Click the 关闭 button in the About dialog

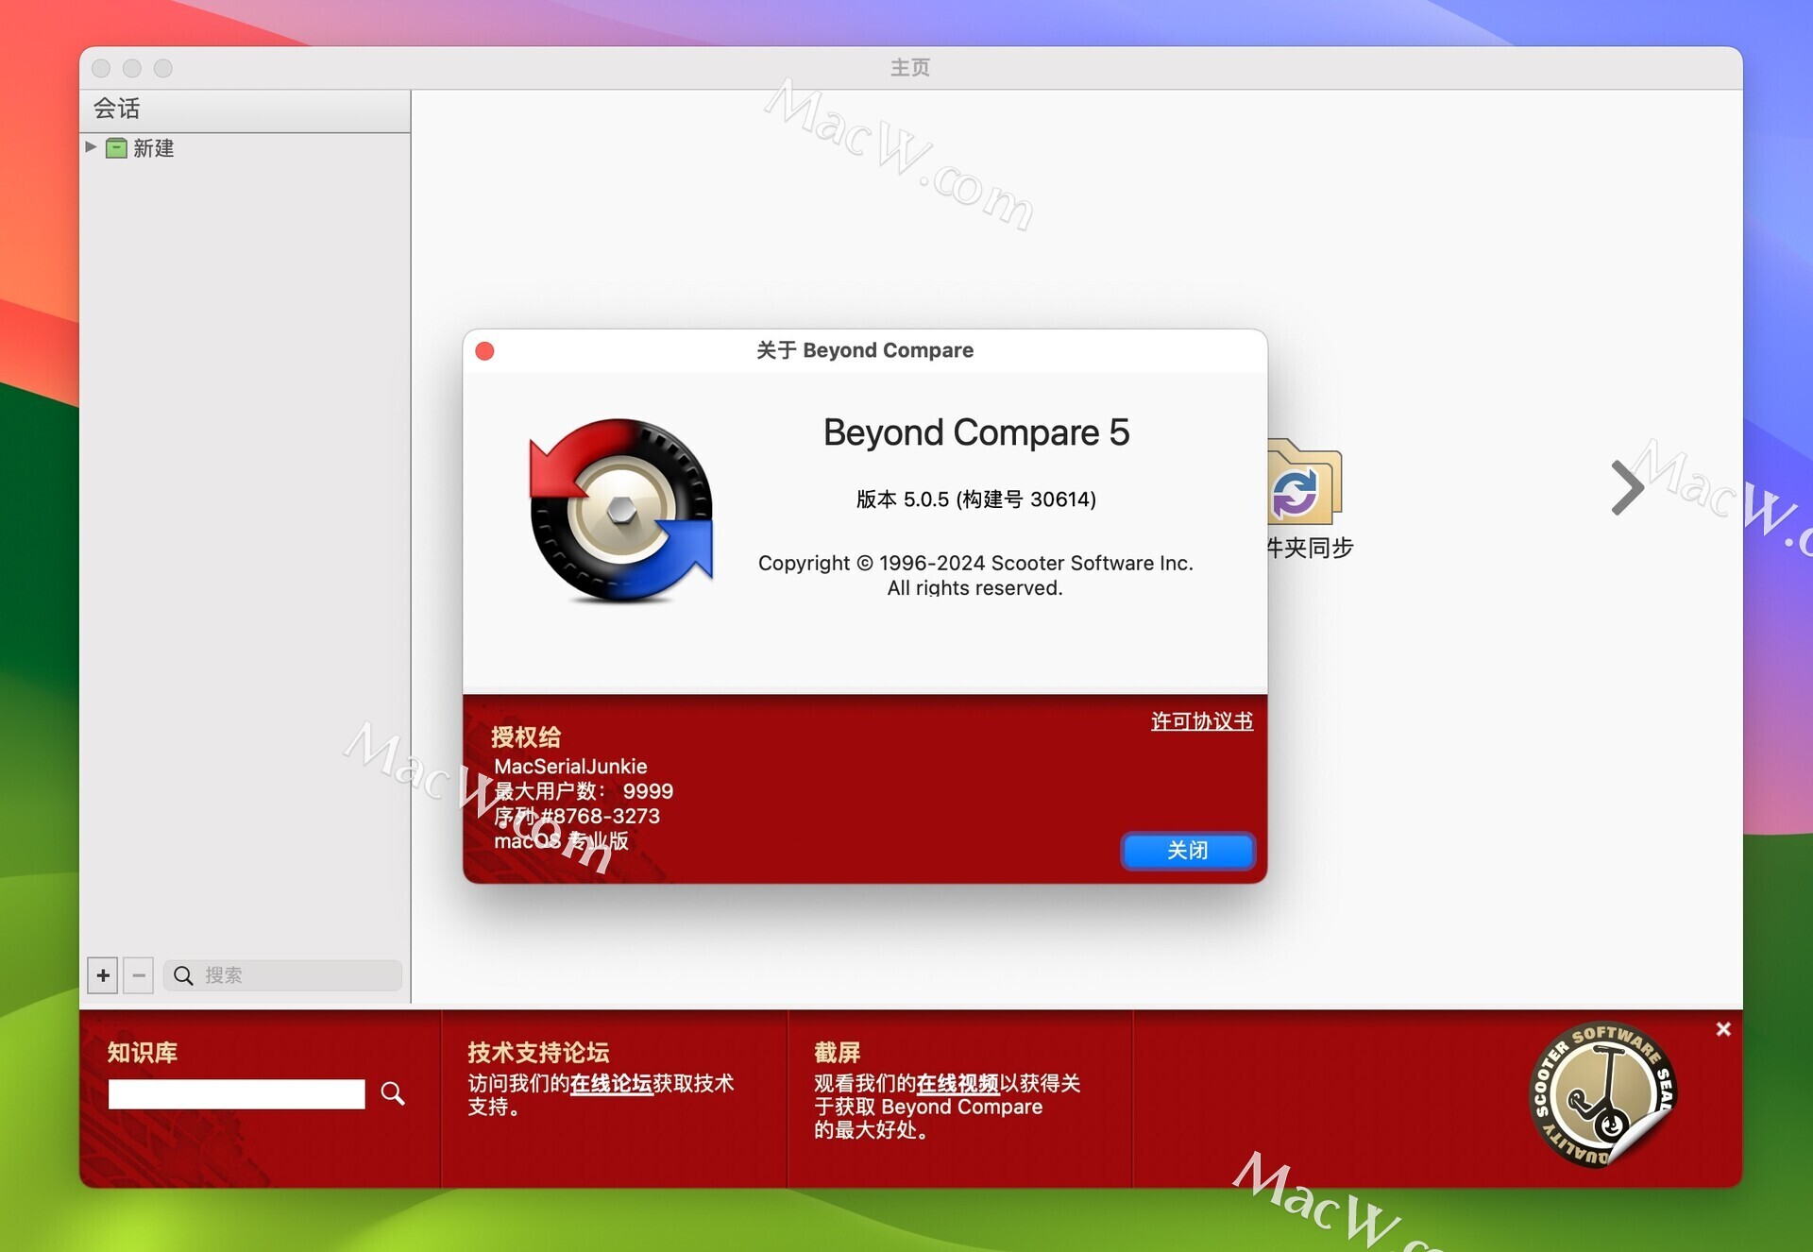tap(1188, 851)
